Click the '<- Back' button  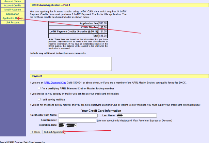click(35, 132)
